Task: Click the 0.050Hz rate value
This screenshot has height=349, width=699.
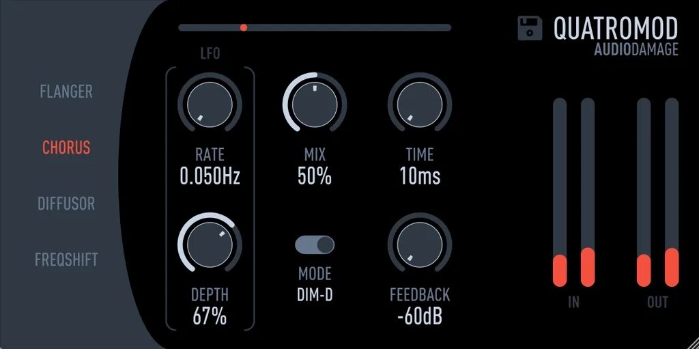Action: click(x=210, y=177)
